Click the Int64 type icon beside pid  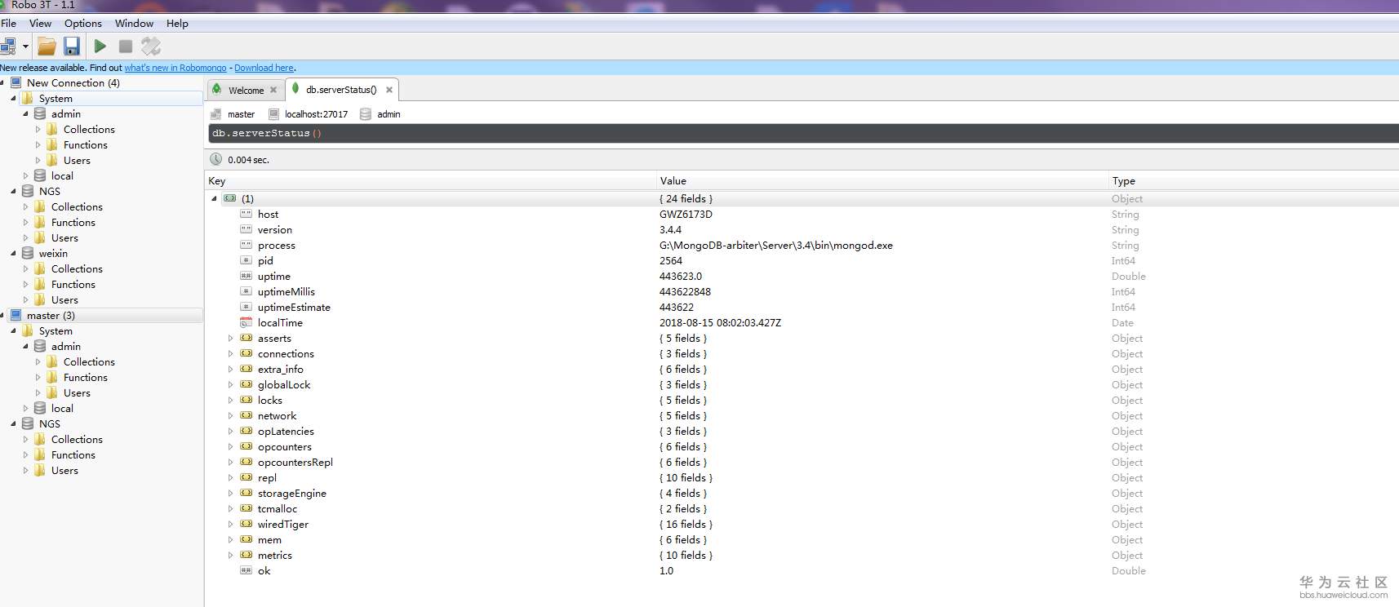(x=246, y=260)
